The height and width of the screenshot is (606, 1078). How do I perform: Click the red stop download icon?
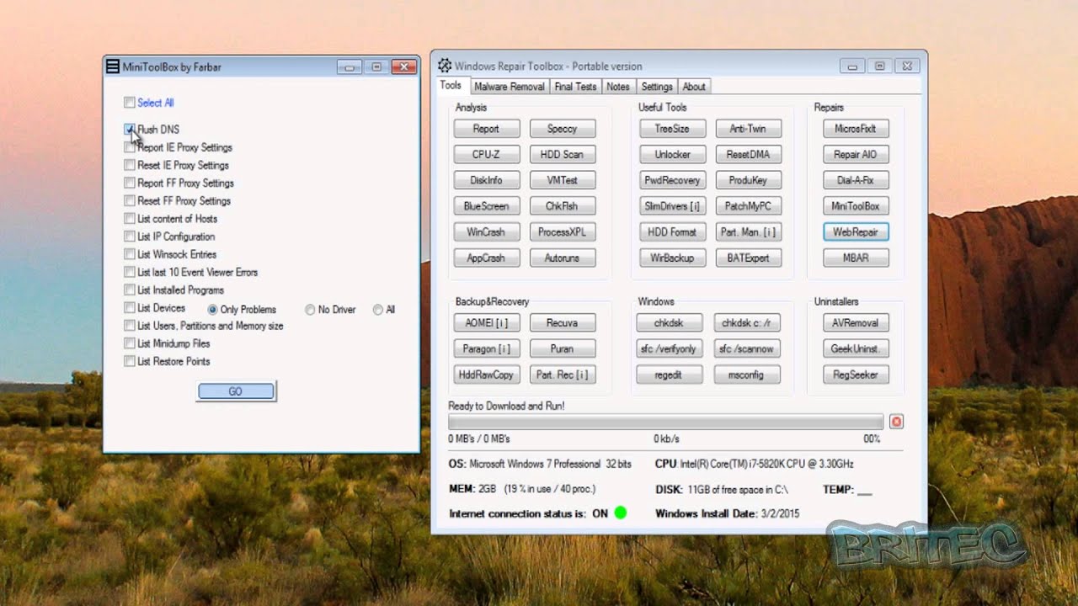(x=896, y=422)
